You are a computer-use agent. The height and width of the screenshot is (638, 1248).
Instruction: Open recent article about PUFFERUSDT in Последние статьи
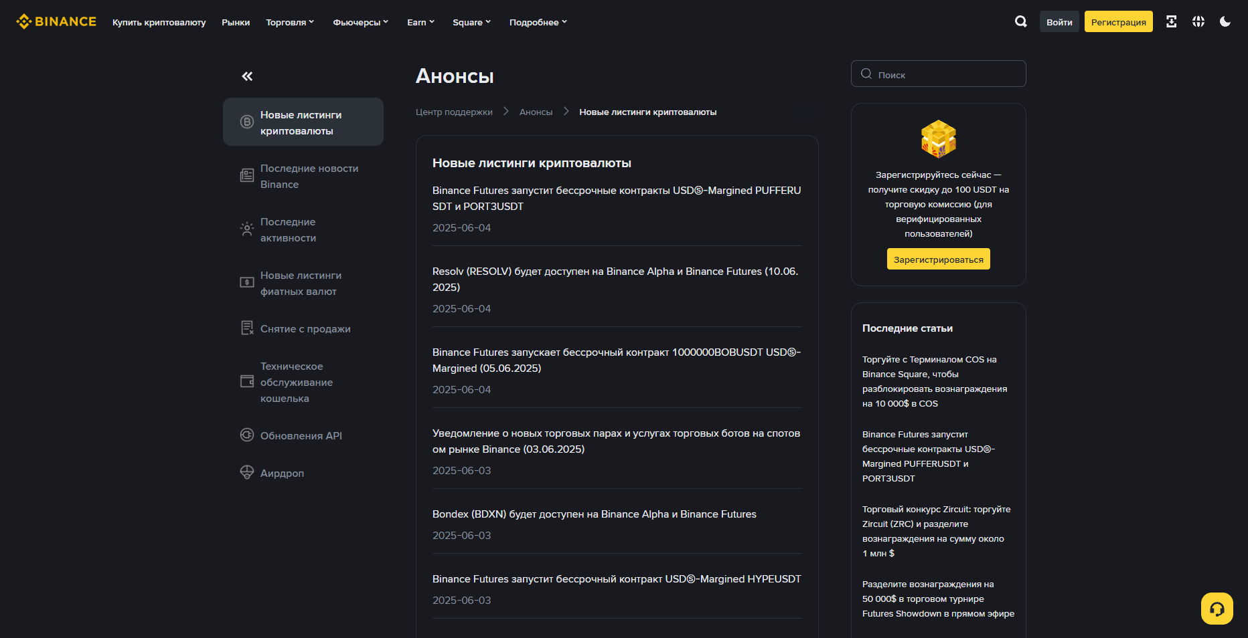[x=929, y=456]
